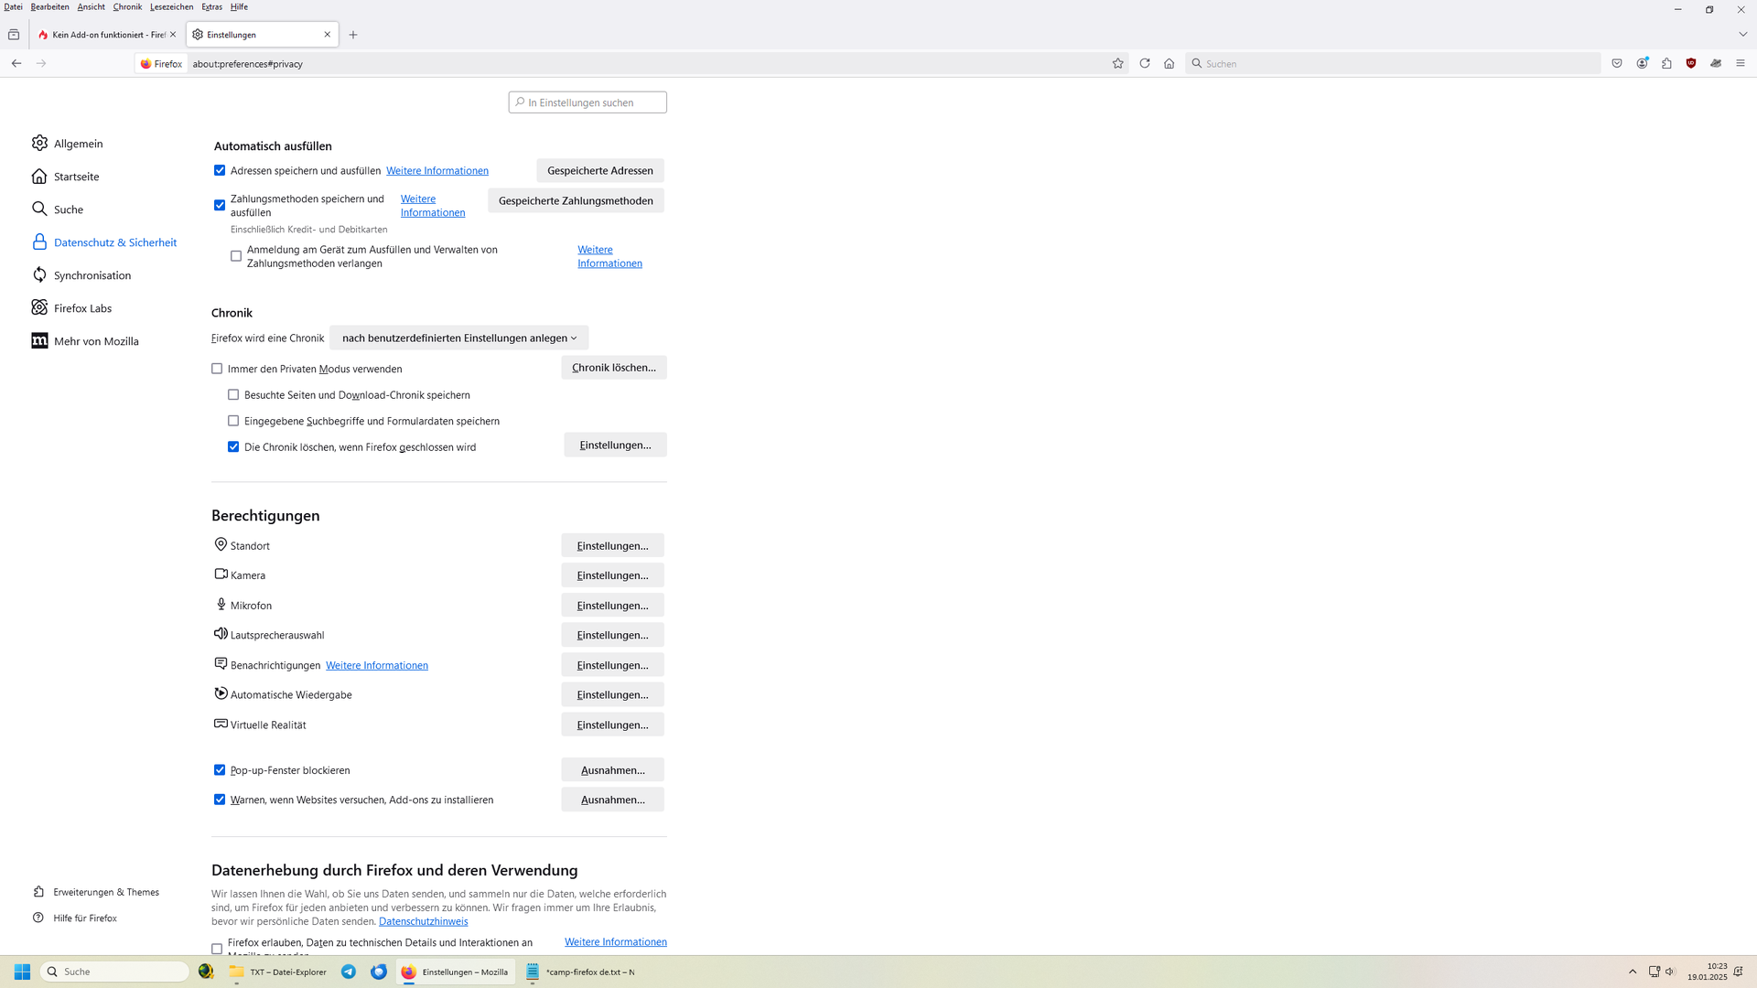Click the uBlock Origin shield icon

(x=1691, y=63)
